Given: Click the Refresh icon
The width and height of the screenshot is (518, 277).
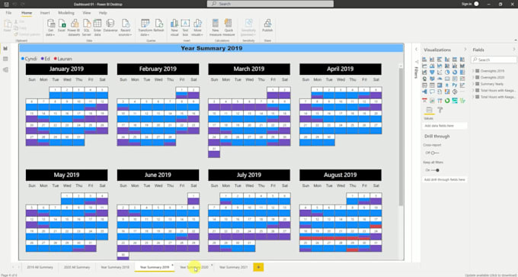Looking at the screenshot, I should (159, 25).
